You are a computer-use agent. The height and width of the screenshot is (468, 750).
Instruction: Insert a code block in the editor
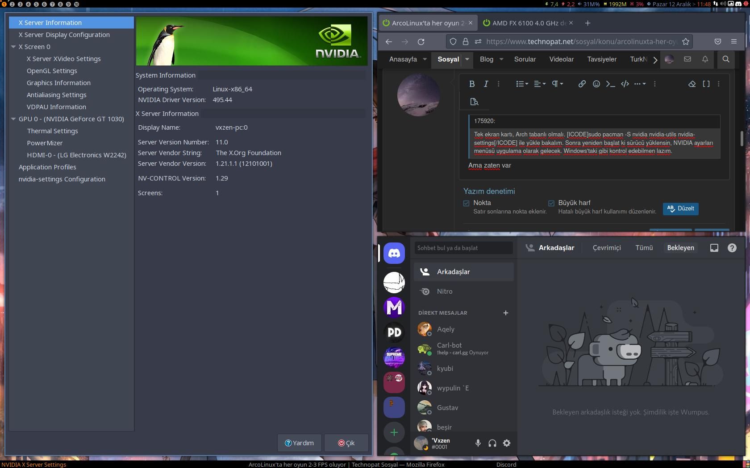[625, 84]
